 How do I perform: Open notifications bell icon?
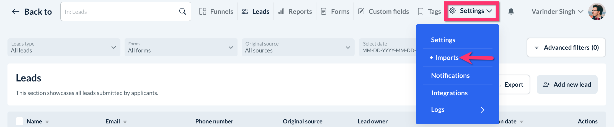[511, 11]
